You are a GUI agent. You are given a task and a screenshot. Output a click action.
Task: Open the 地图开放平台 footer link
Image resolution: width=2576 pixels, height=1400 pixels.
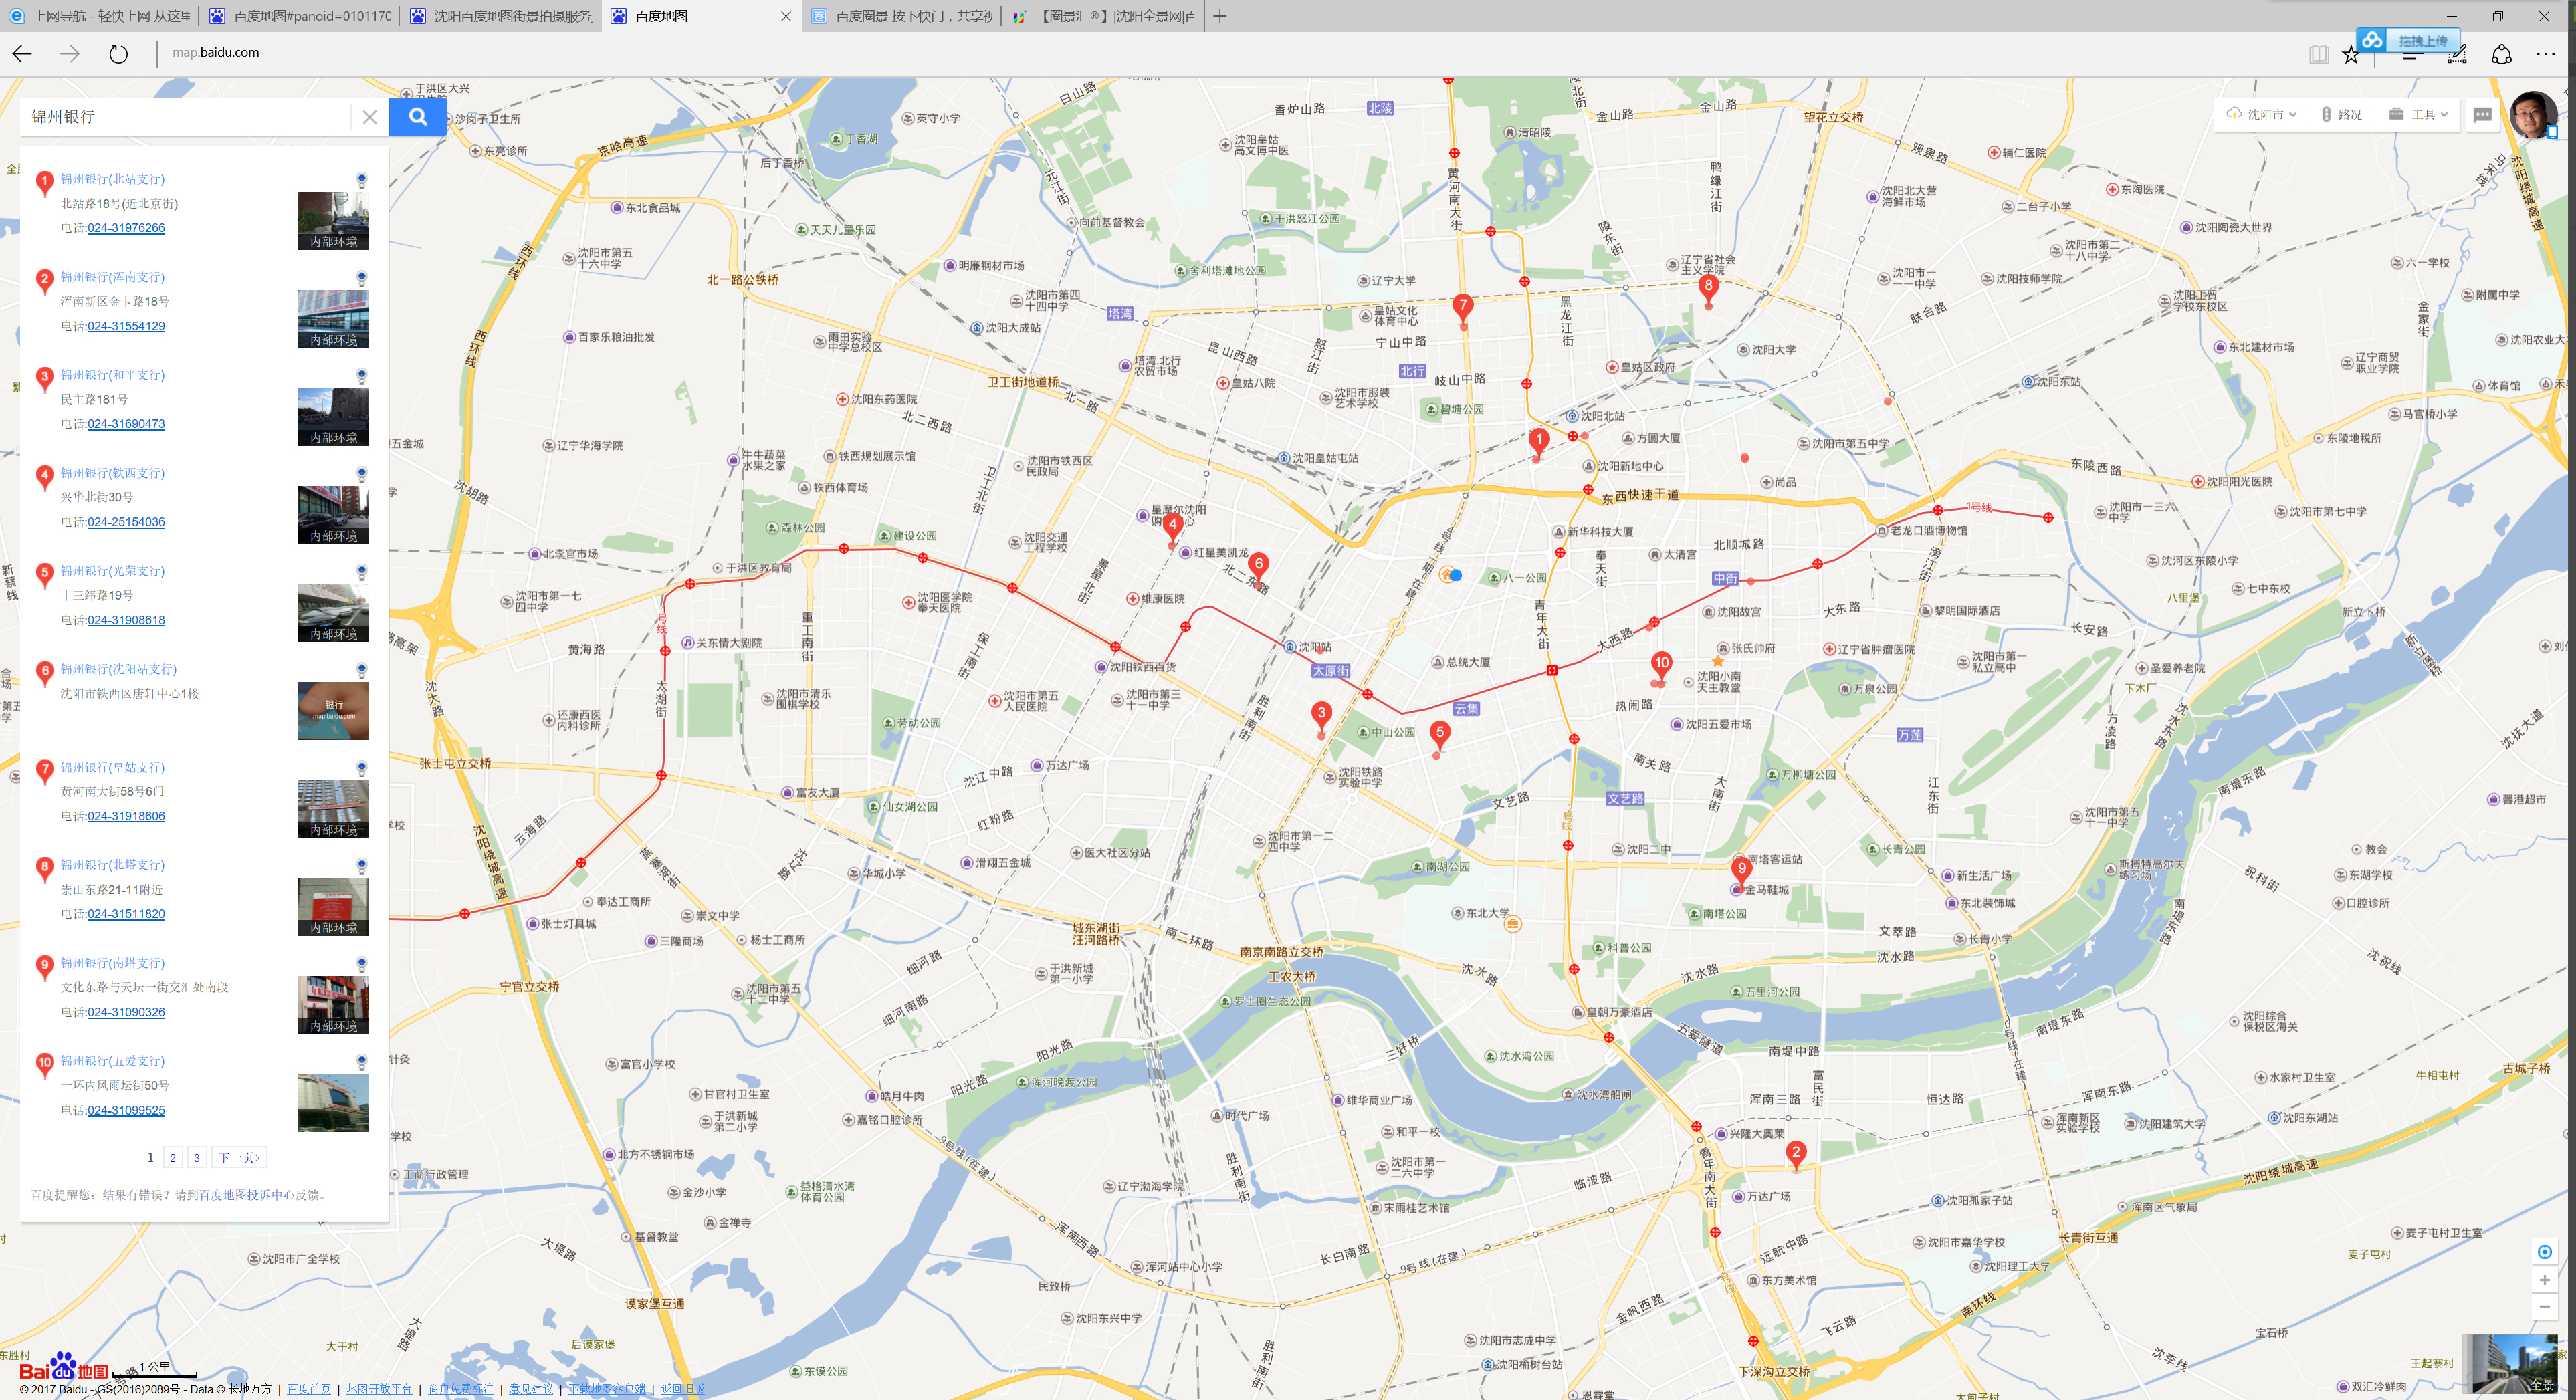point(379,1389)
